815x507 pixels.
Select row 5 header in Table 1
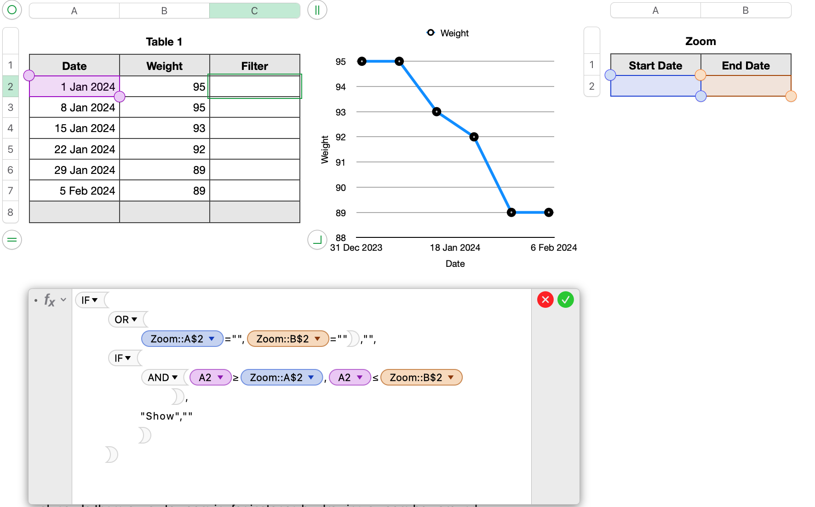11,149
